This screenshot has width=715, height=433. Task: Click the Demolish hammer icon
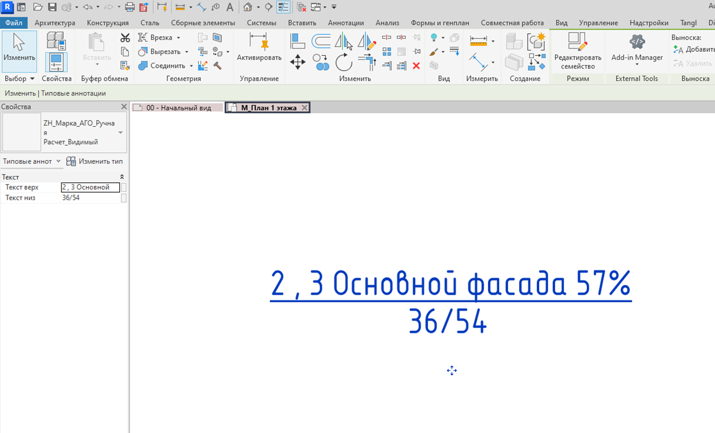click(x=218, y=66)
